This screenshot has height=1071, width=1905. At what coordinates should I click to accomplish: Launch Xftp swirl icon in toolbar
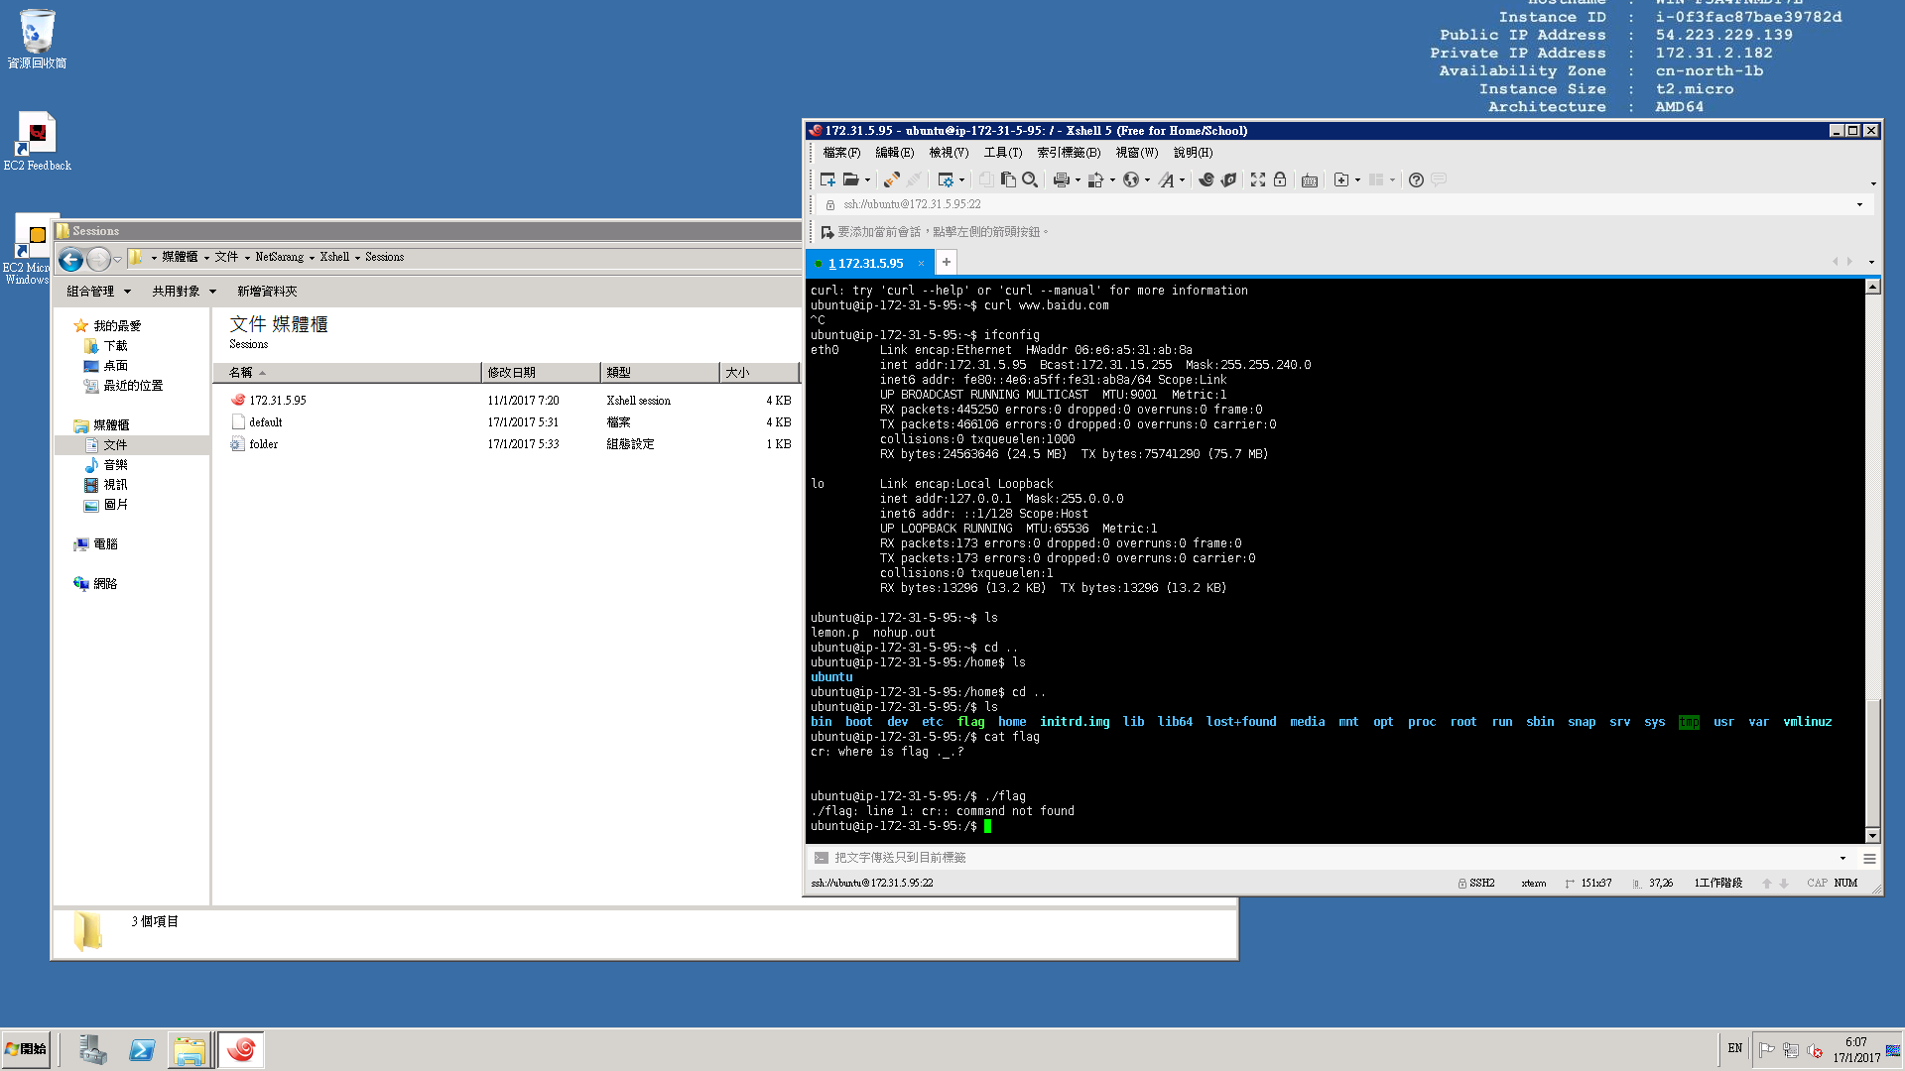pyautogui.click(x=1206, y=179)
